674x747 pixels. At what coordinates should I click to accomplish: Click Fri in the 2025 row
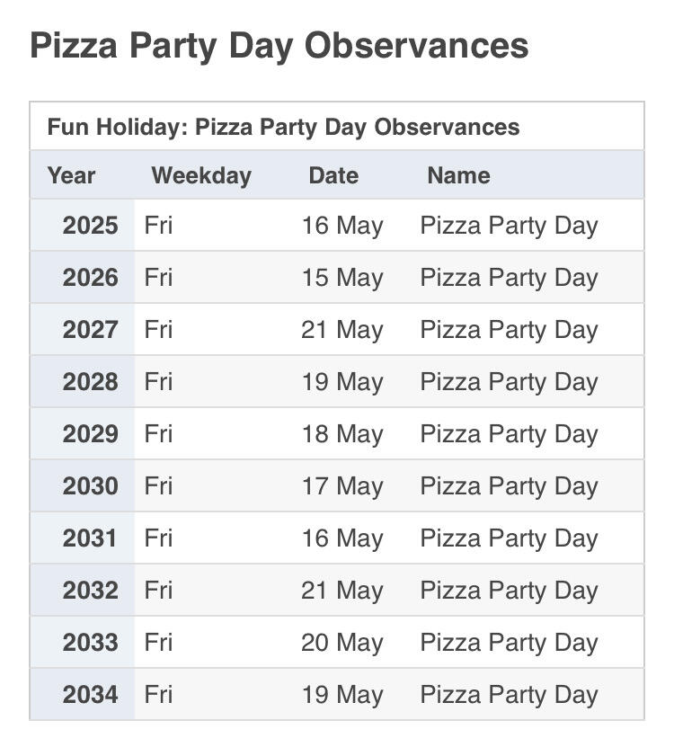coord(158,226)
